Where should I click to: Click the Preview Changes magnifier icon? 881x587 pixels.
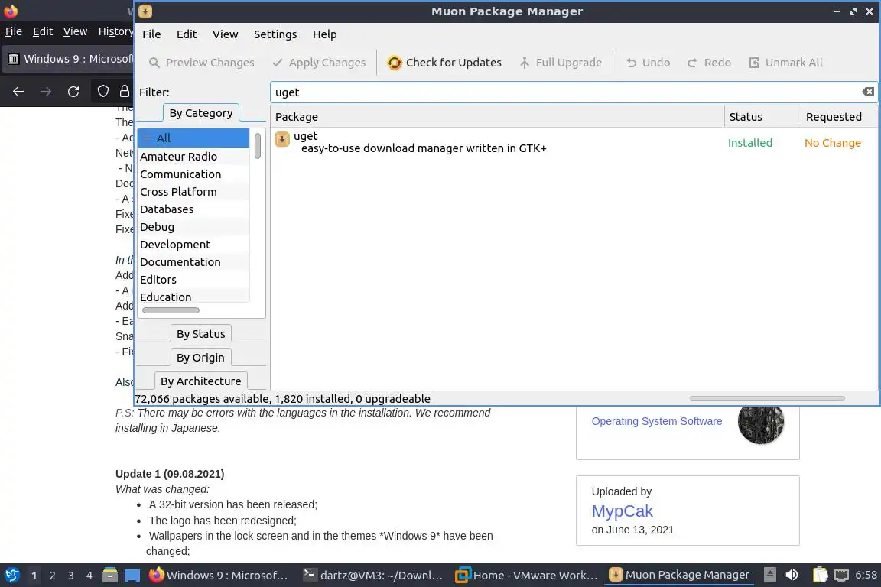[154, 63]
